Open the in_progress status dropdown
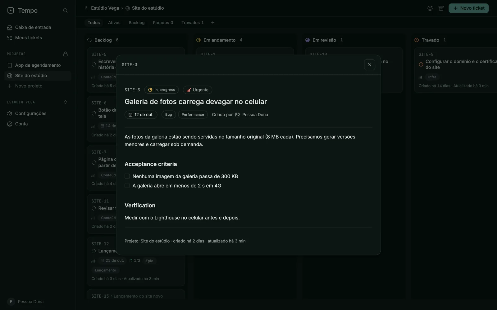 click(162, 90)
